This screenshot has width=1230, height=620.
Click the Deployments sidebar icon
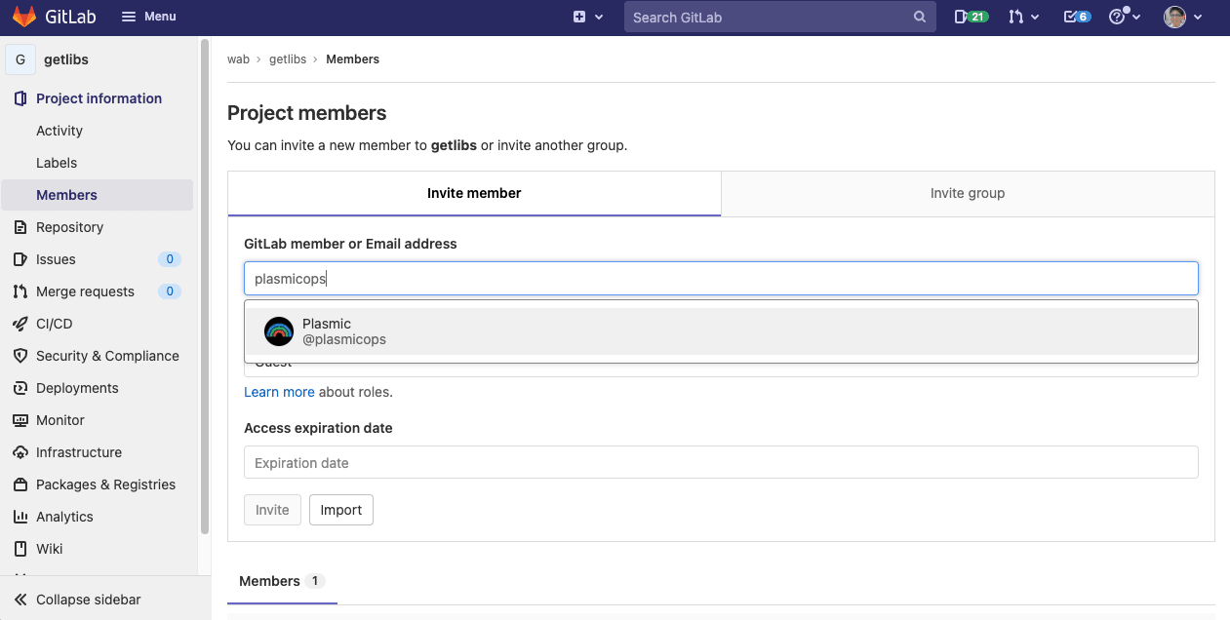(x=20, y=388)
